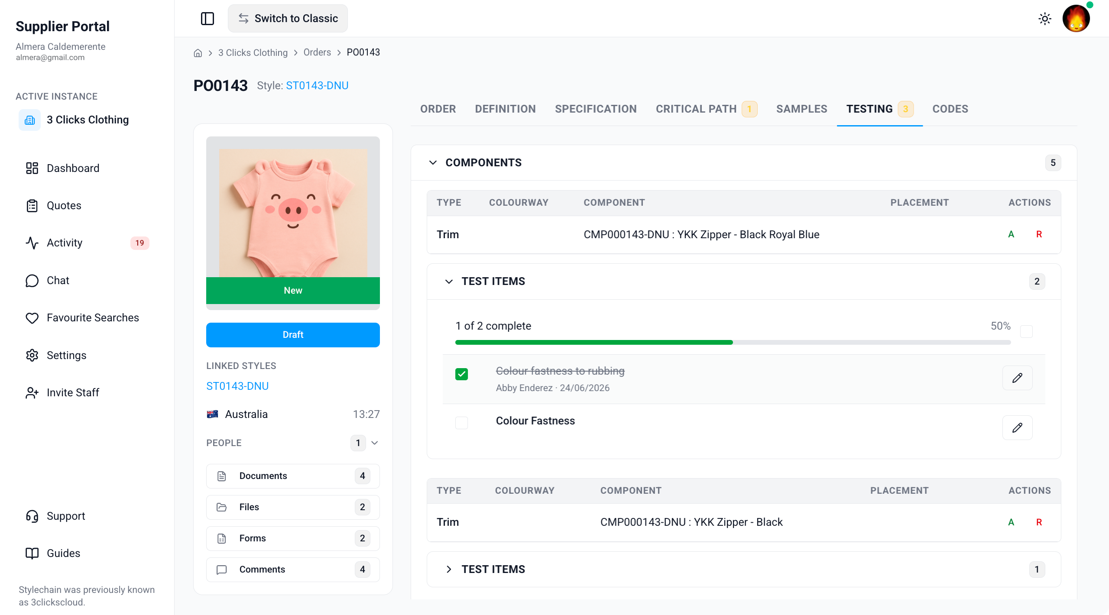The width and height of the screenshot is (1109, 615).
Task: Open style link ST0143-DNU in header
Action: click(x=317, y=86)
